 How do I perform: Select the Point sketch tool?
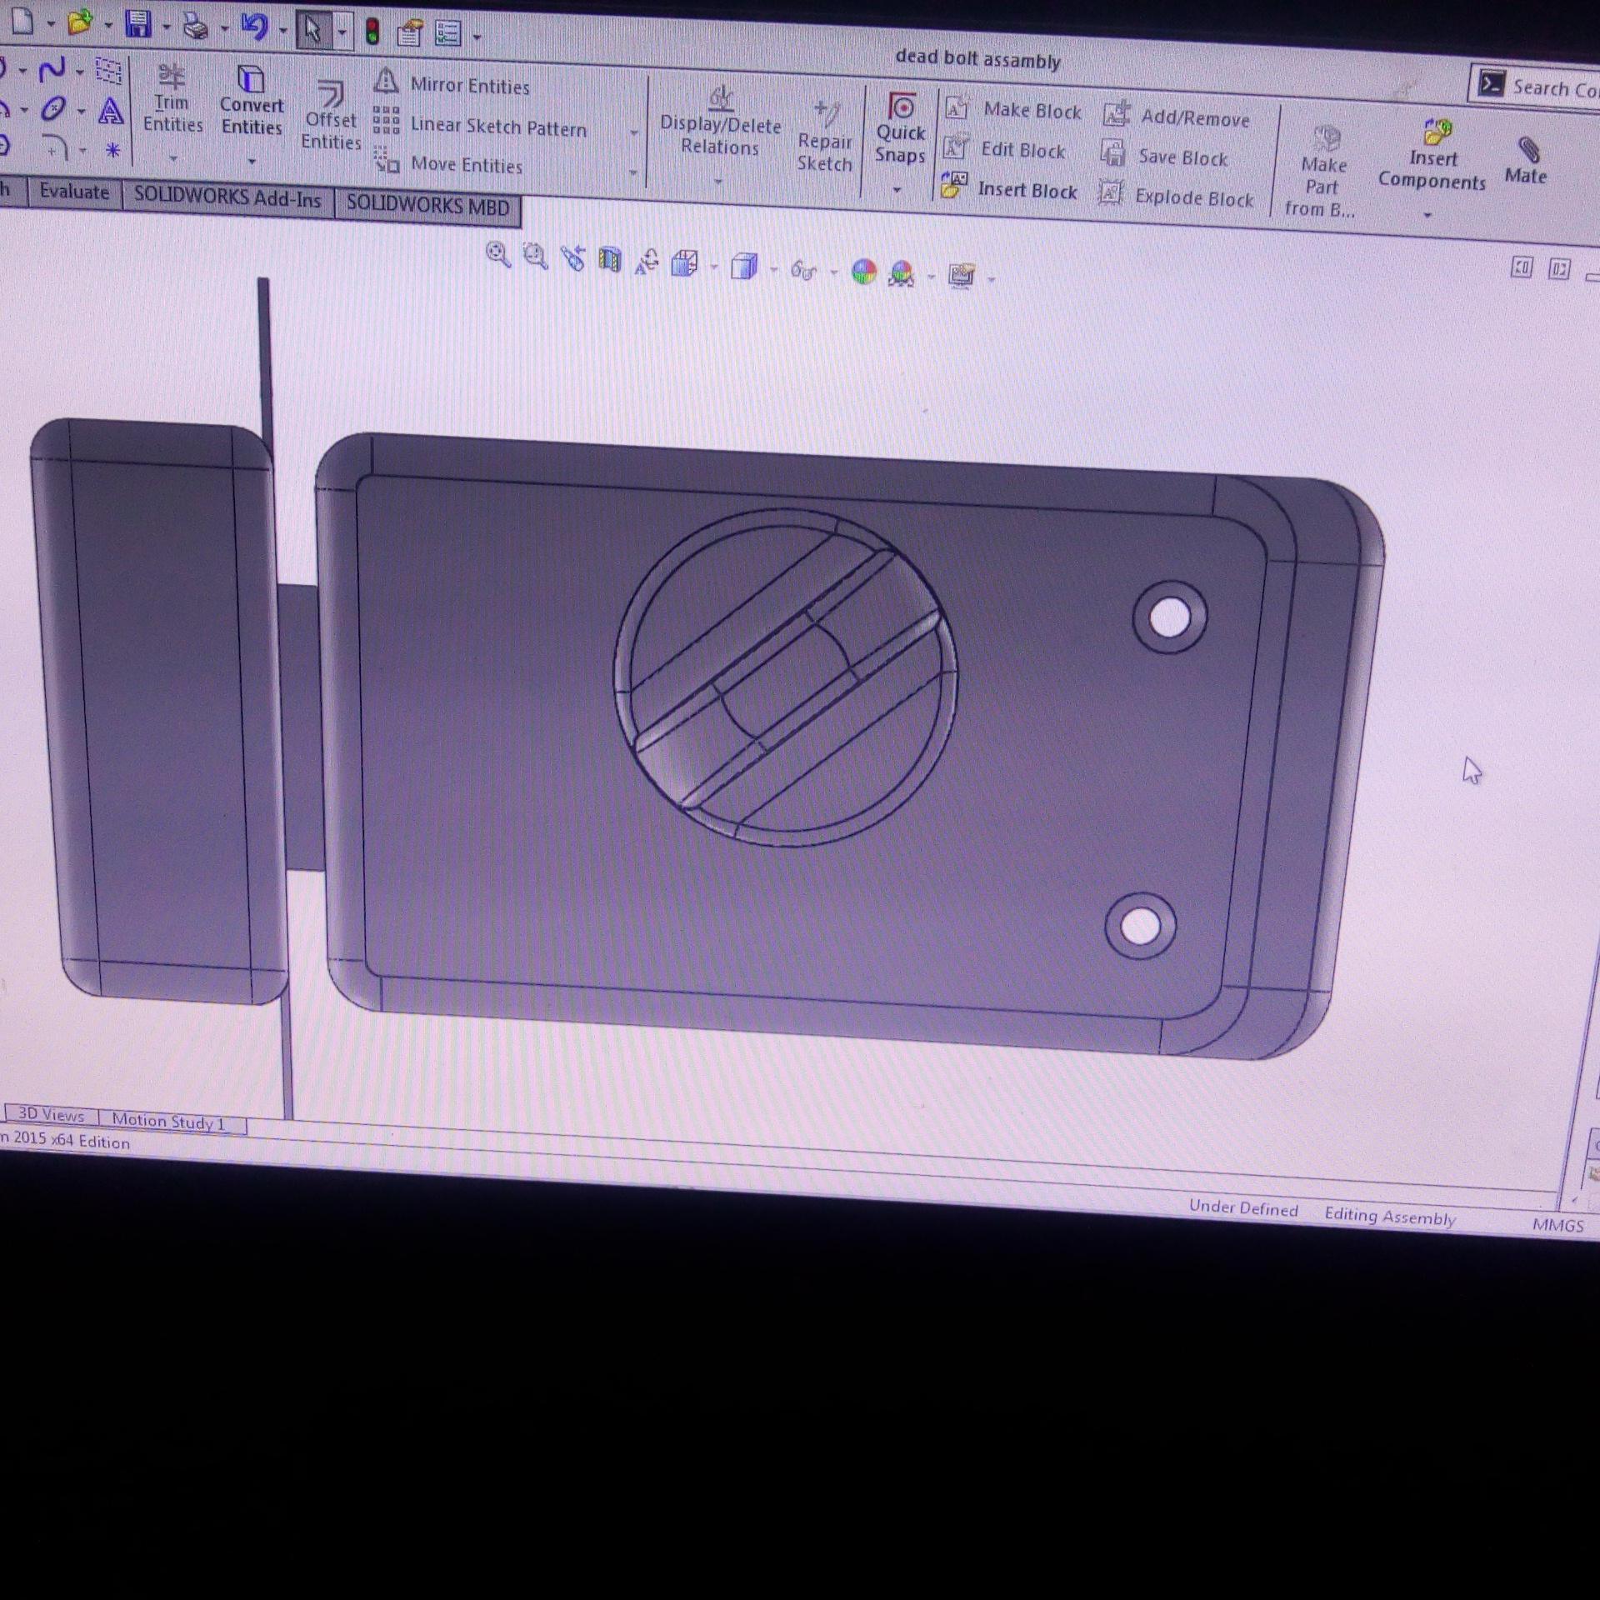coord(112,151)
